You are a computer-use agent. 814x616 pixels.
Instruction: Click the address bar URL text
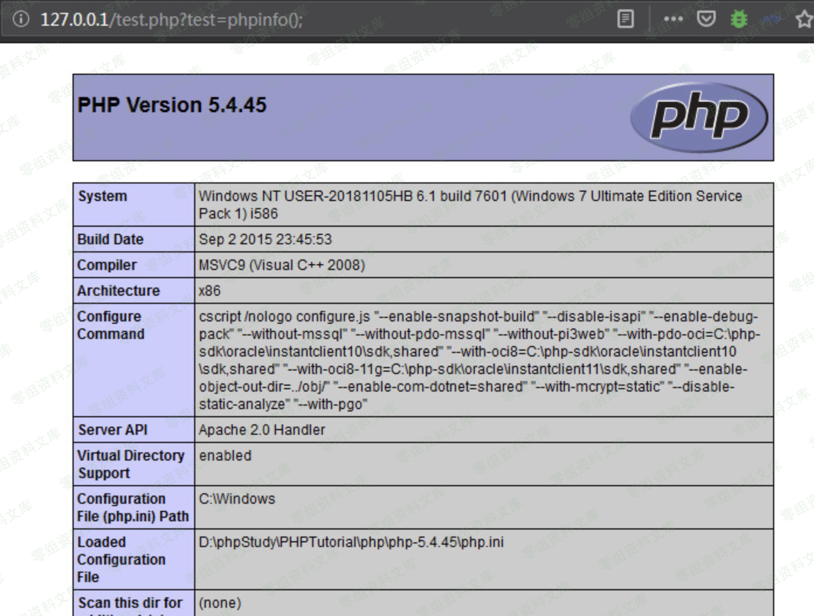[x=171, y=20]
